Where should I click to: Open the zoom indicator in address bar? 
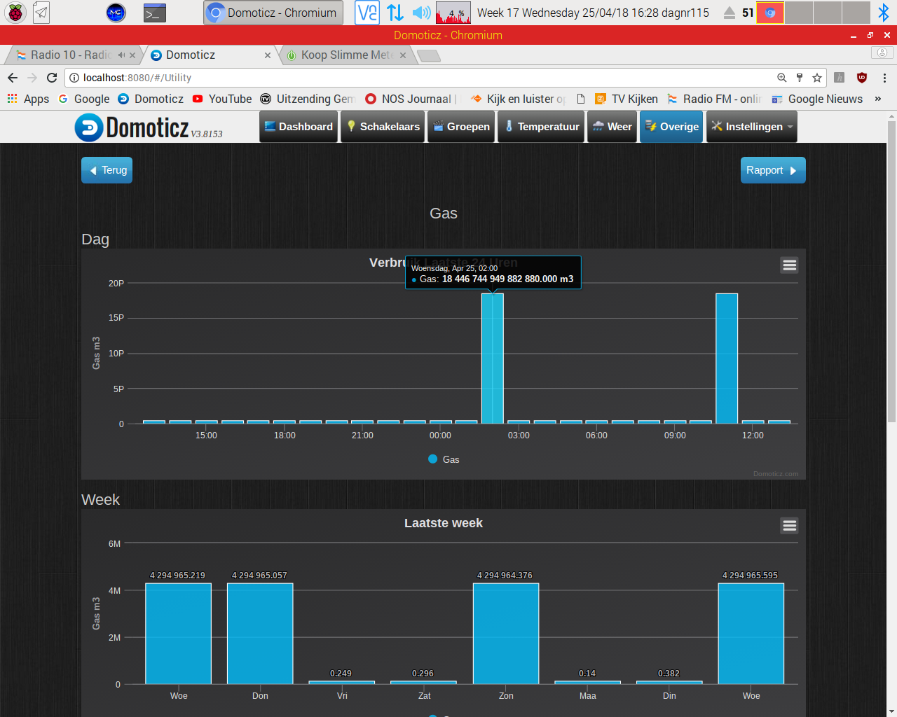tap(782, 78)
